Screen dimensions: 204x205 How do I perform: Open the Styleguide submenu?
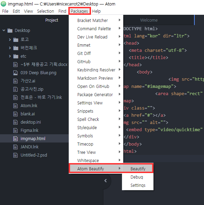pyautogui.click(x=96, y=127)
